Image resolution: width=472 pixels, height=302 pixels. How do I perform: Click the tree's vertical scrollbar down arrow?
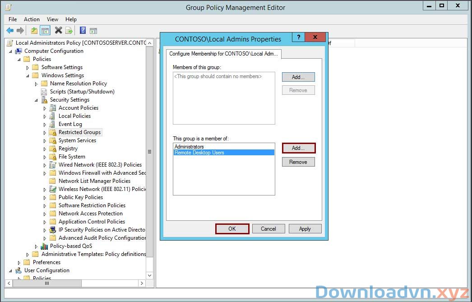click(150, 275)
